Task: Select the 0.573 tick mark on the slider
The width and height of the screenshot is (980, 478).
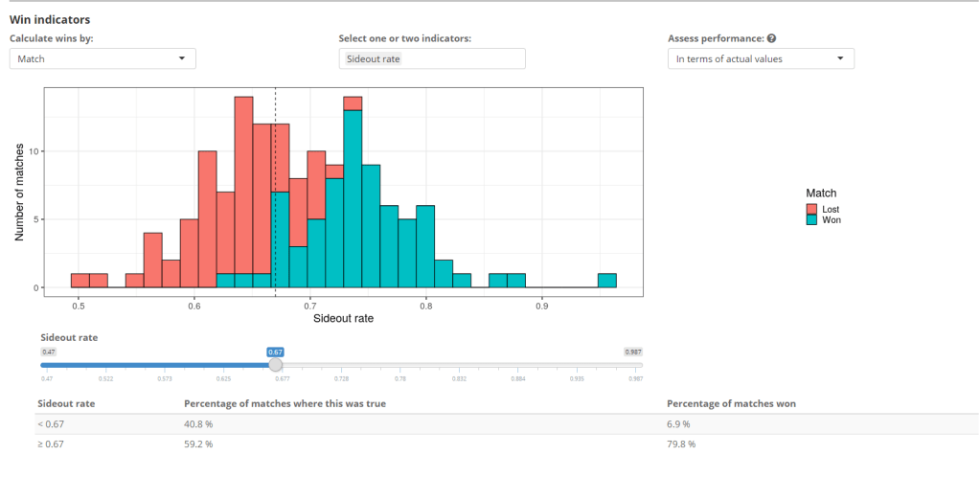Action: 165,378
